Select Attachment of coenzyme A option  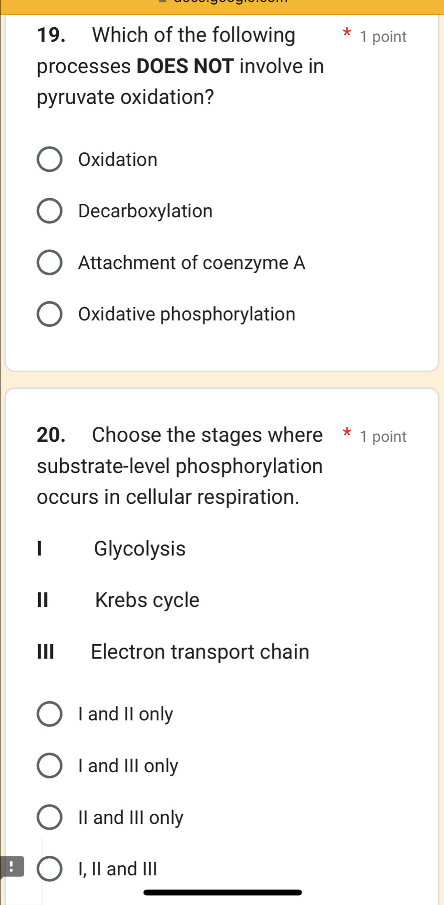(x=50, y=262)
